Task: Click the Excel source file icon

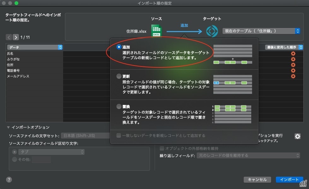Action: click(156, 31)
